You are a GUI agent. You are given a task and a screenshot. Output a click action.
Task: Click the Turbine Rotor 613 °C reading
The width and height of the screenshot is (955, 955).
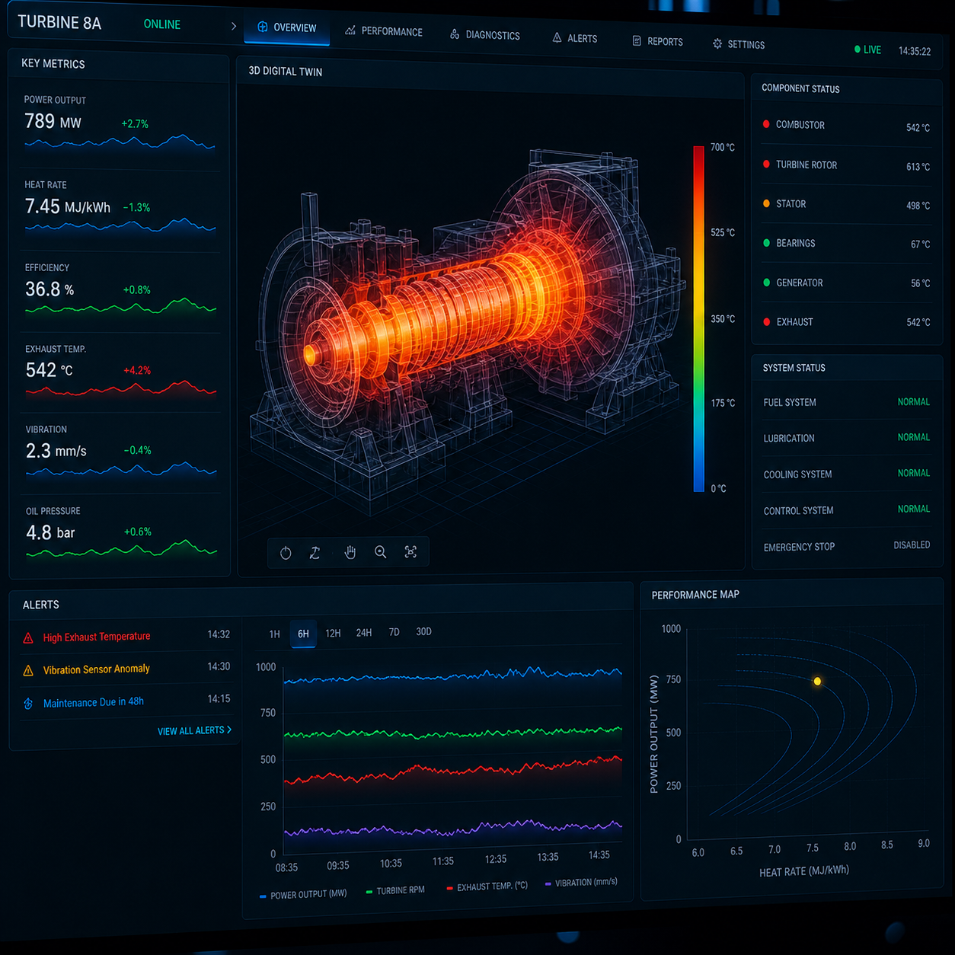[918, 167]
